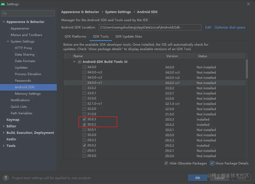Click Installed status of 30.0.3
The height and width of the screenshot is (184, 255).
pos(203,119)
